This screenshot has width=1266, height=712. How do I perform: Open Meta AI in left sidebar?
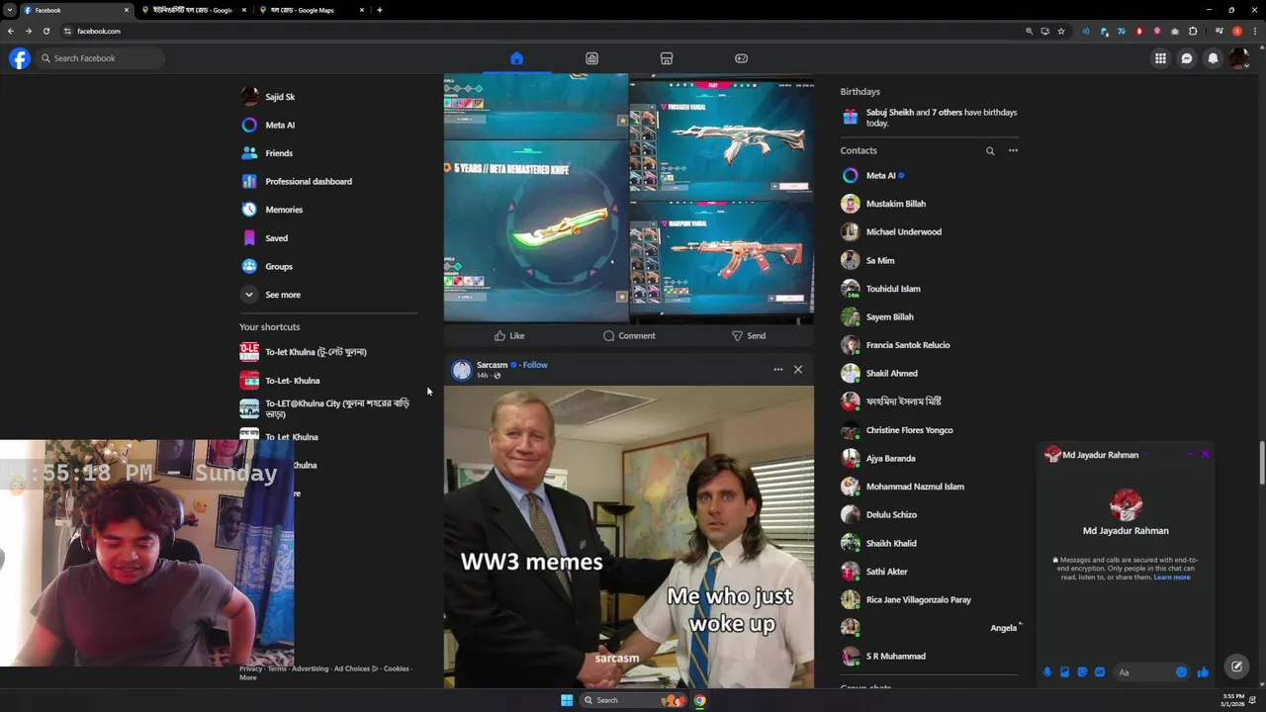[x=328, y=125]
